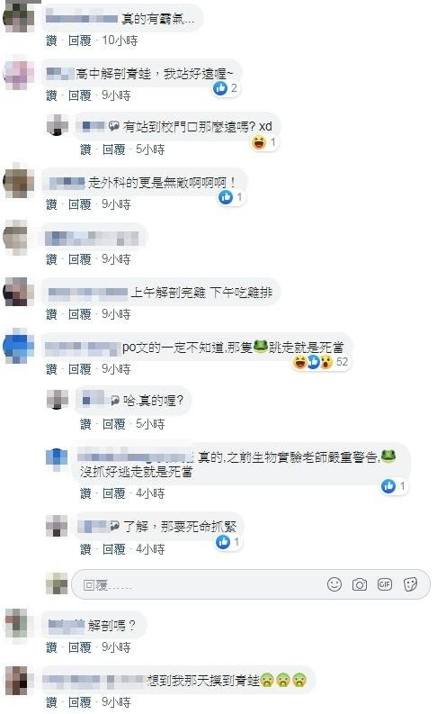Open emoji picker in reply box
The image size is (437, 714).
point(334,584)
